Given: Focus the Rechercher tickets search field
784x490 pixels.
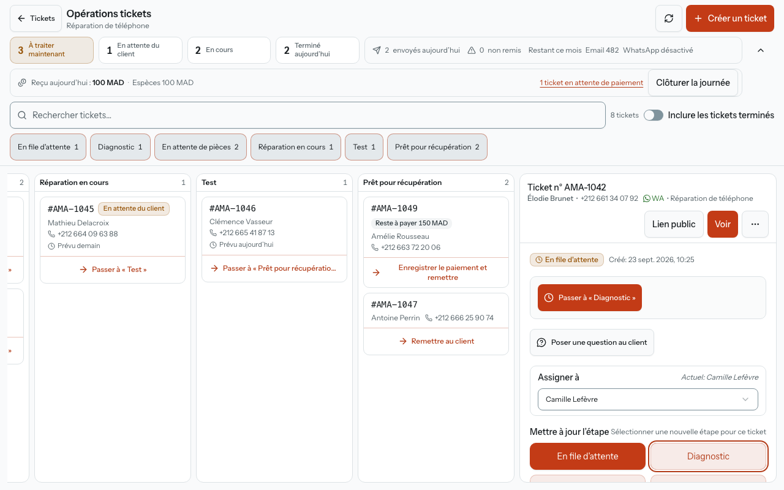Looking at the screenshot, I should point(307,115).
